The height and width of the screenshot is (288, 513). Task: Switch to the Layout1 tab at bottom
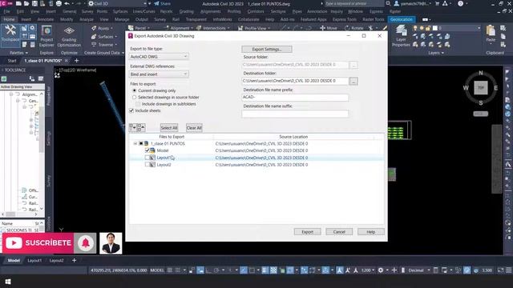pos(34,261)
